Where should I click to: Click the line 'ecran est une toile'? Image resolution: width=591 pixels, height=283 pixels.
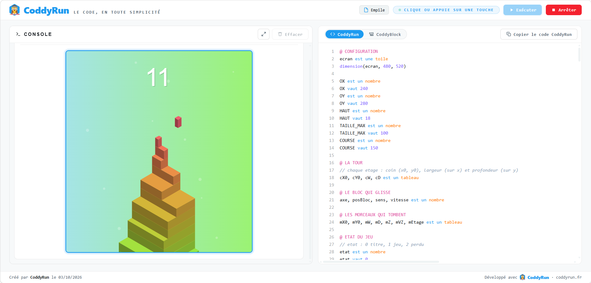point(364,59)
